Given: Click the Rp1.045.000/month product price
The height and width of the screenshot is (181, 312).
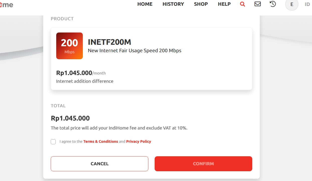Looking at the screenshot, I should [x=81, y=73].
